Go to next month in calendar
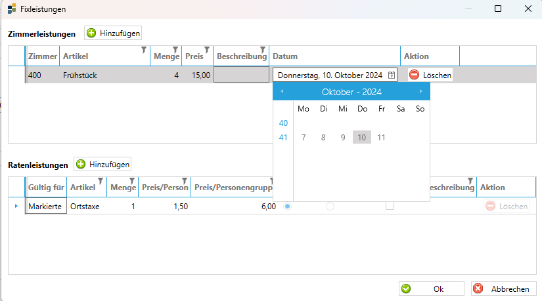542x301 pixels. click(x=420, y=91)
